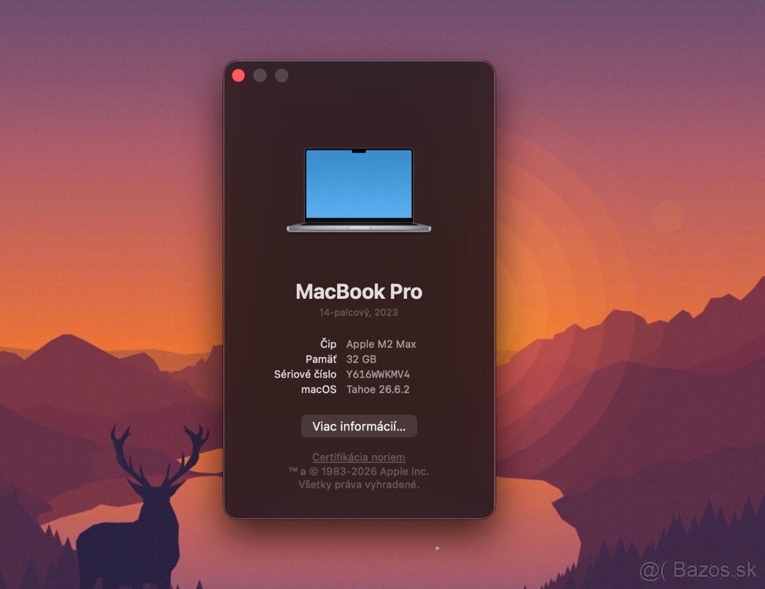Click the MacBook Pro laptop image
Image resolution: width=765 pixels, height=589 pixels.
coord(359,191)
